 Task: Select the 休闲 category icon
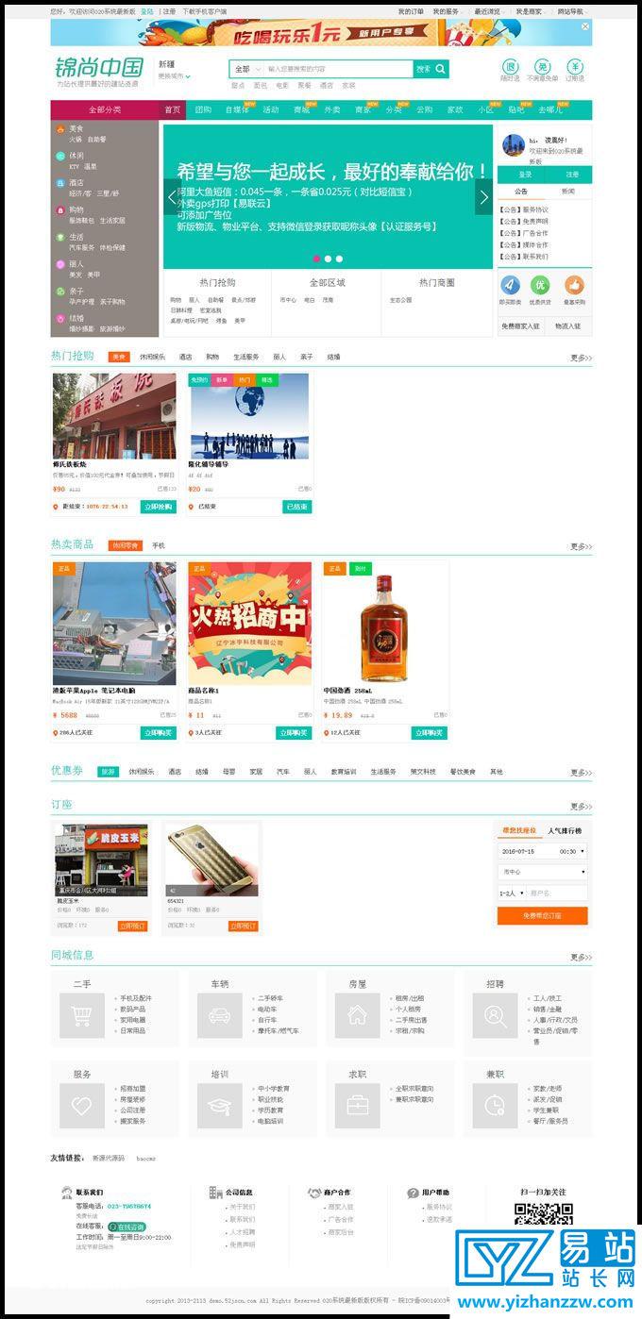pos(59,156)
